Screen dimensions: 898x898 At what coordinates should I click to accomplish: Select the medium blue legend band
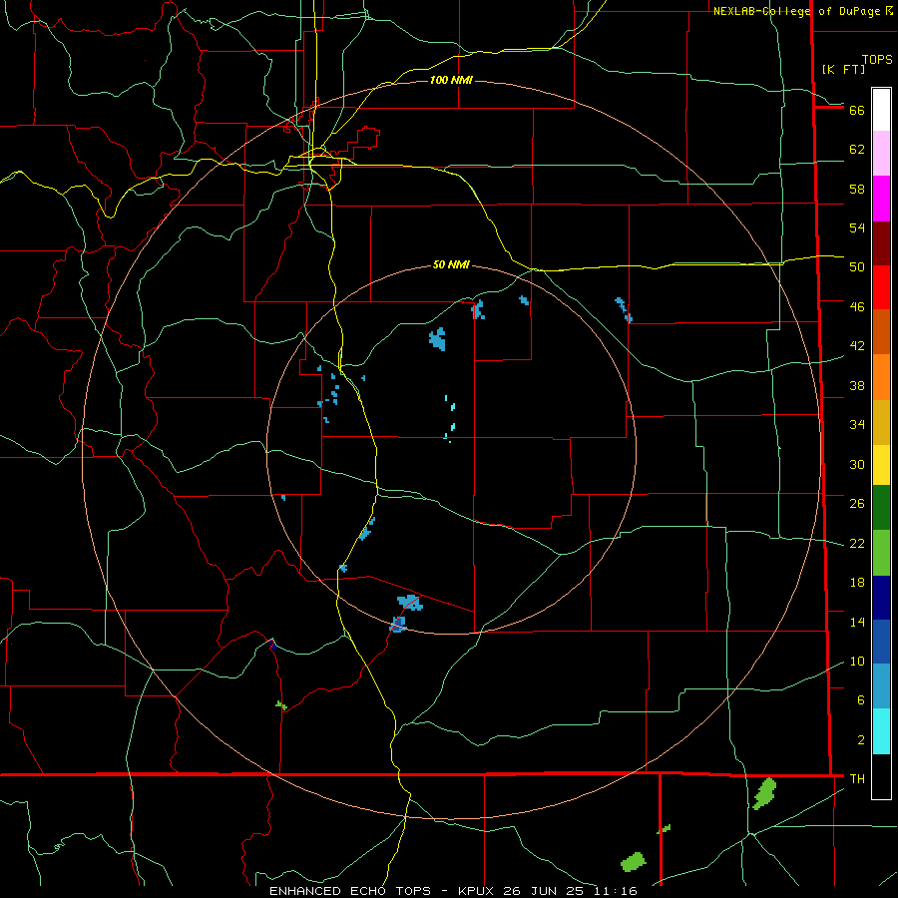tap(881, 642)
